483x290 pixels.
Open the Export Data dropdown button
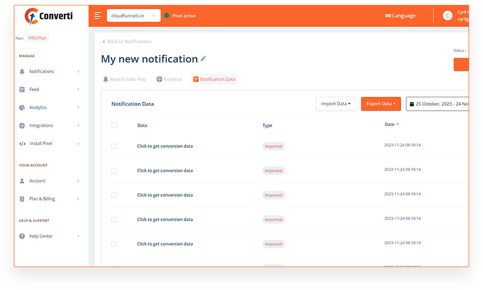click(x=381, y=103)
